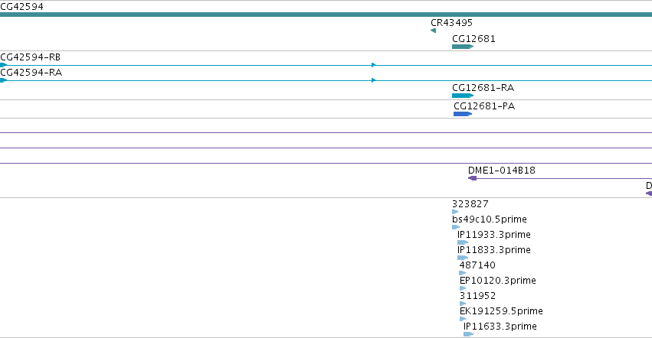
Task: Click the CG12681-RA transcript glyph
Action: [x=463, y=96]
